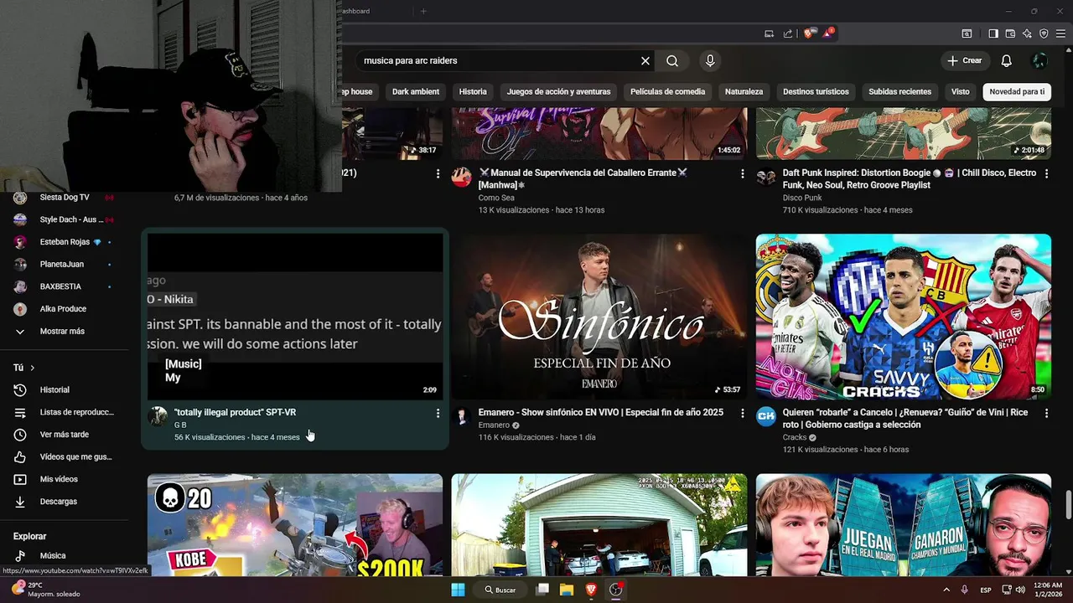The image size is (1073, 603).
Task: Go to the 'Como Sea' channel name
Action: click(496, 198)
